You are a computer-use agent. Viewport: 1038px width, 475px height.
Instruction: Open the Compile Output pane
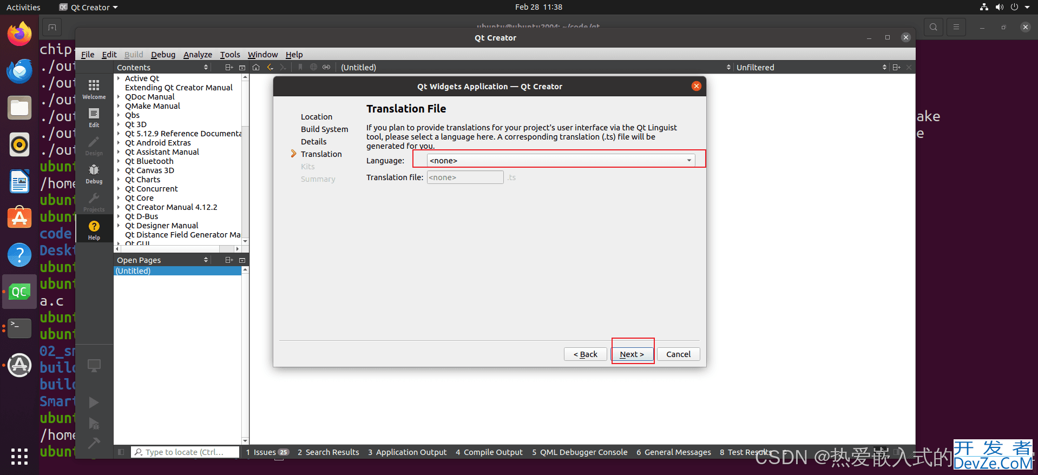489,452
